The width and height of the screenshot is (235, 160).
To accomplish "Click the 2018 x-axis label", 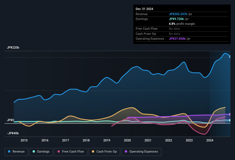I will tap(86, 140).
